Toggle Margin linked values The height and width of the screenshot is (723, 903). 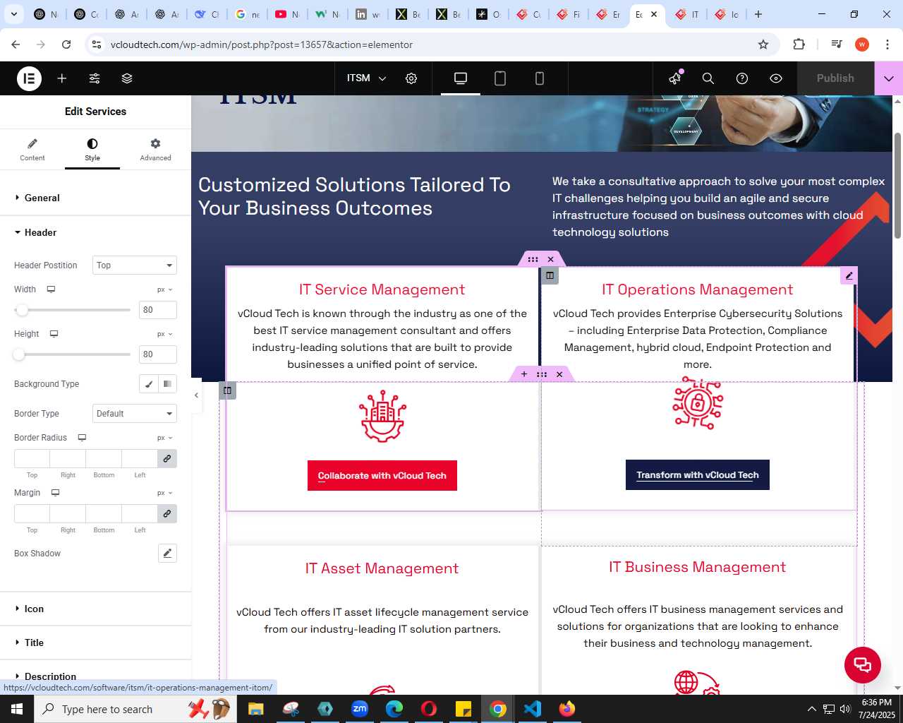click(x=167, y=514)
